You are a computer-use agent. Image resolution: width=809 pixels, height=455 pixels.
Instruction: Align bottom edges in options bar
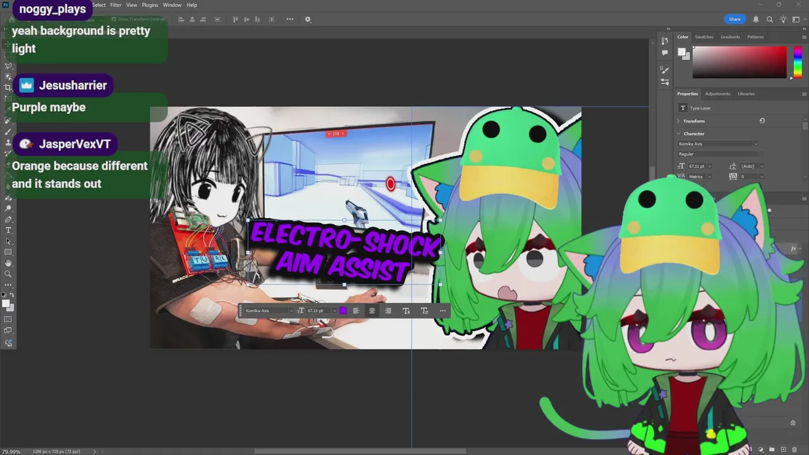coord(257,19)
